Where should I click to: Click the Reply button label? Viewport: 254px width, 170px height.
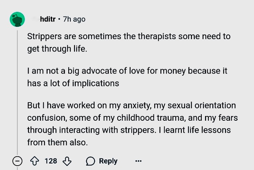click(x=108, y=161)
